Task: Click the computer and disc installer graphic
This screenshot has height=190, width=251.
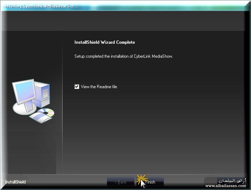Action: coord(33,101)
